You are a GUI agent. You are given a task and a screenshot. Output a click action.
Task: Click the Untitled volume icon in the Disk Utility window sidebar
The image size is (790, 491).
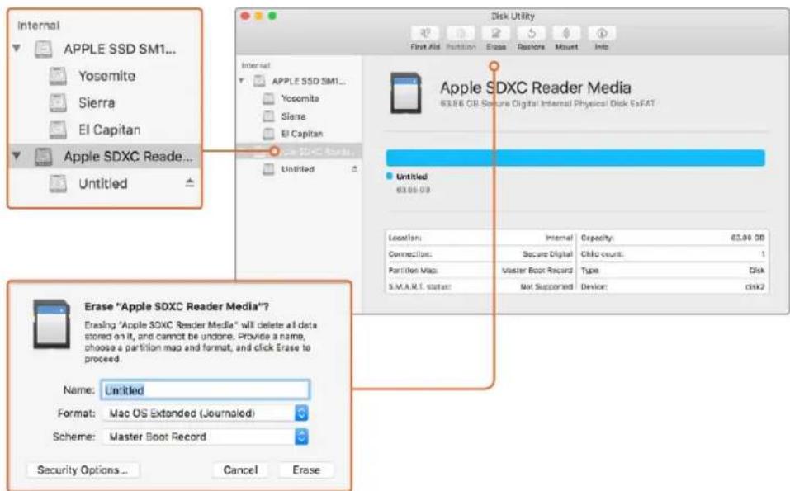coord(268,169)
